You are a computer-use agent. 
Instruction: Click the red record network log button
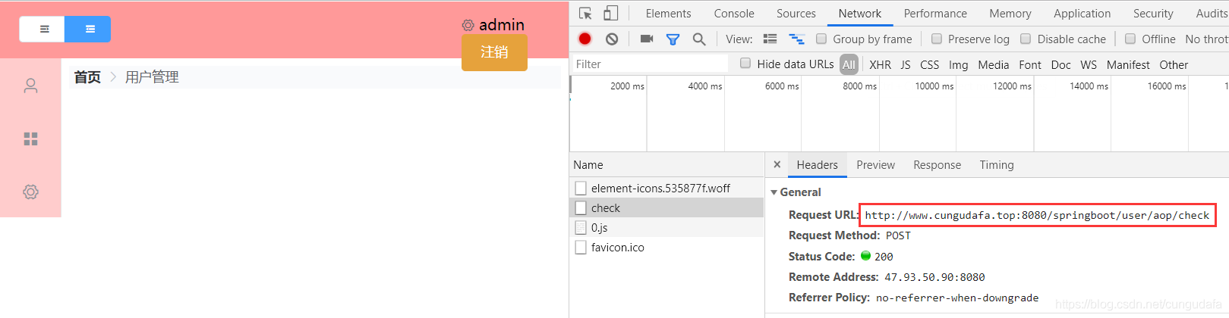pos(585,39)
